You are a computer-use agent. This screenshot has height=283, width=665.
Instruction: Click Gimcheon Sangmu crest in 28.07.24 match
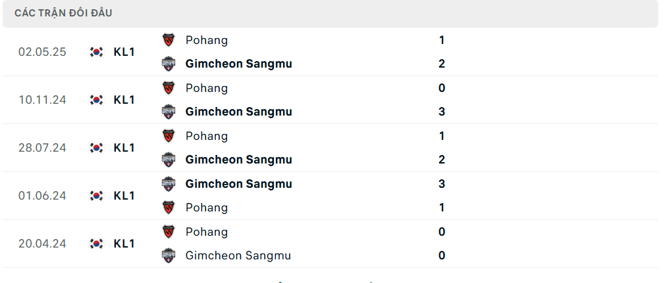pos(169,160)
